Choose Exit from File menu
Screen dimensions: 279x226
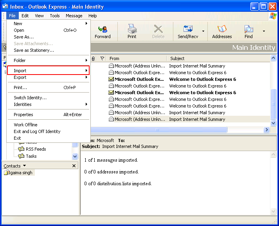tap(48, 138)
